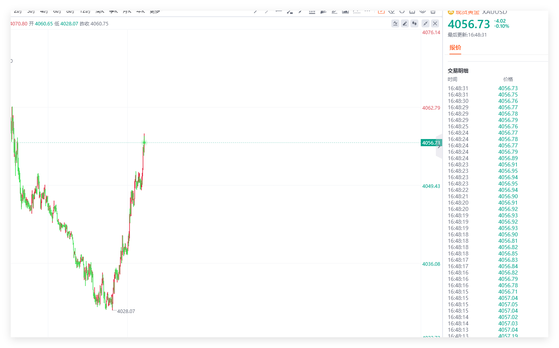Click the 4057.03 trade price
Image resolution: width=559 pixels, height=348 pixels.
(x=508, y=324)
